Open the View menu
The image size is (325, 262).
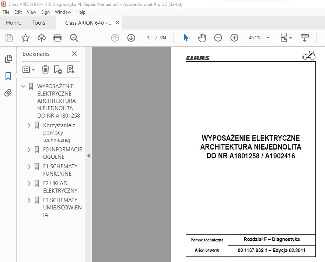point(32,12)
